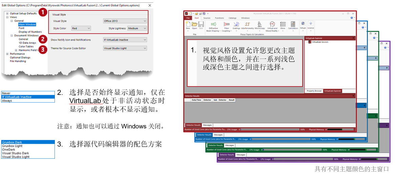Switch to the Windows ribbon tab
The height and width of the screenshot is (179, 395).
tap(245, 18)
